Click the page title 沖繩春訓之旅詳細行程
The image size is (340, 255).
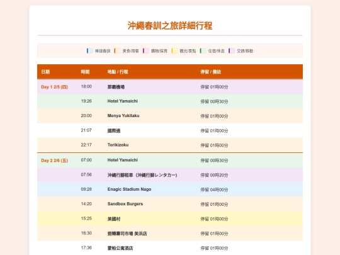coord(170,26)
